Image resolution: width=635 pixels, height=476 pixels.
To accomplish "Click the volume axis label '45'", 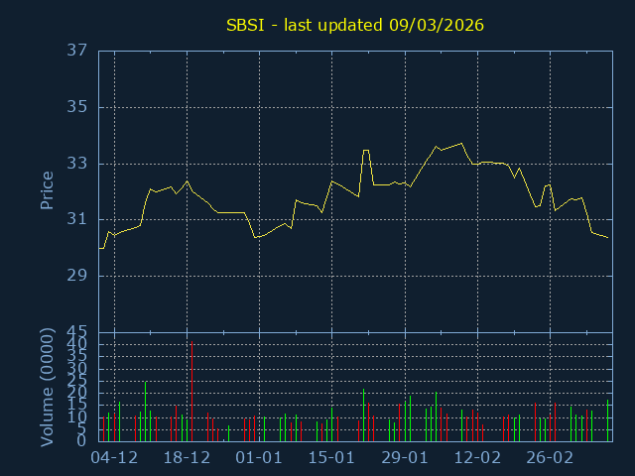I will (x=77, y=333).
